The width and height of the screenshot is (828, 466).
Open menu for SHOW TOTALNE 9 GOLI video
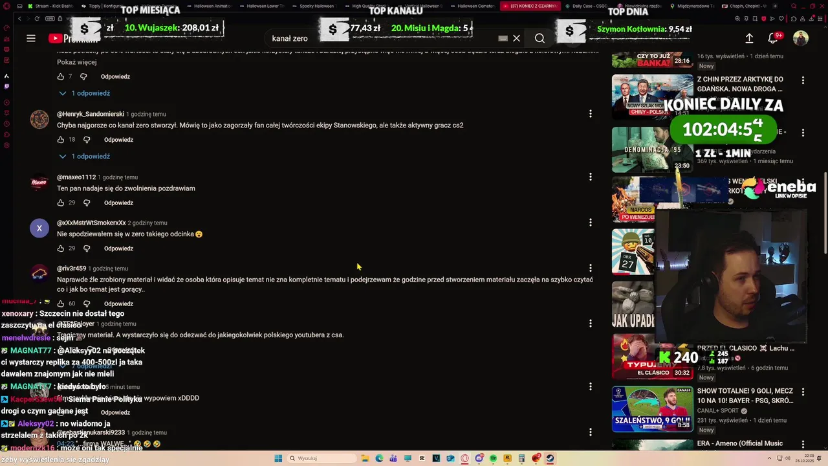click(x=803, y=392)
